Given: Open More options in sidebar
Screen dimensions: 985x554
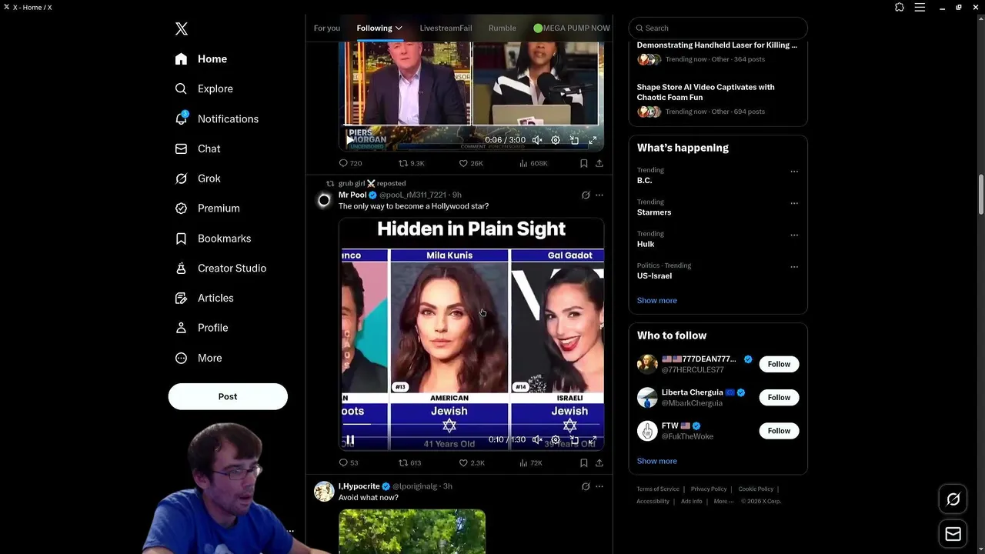Looking at the screenshot, I should [x=199, y=358].
